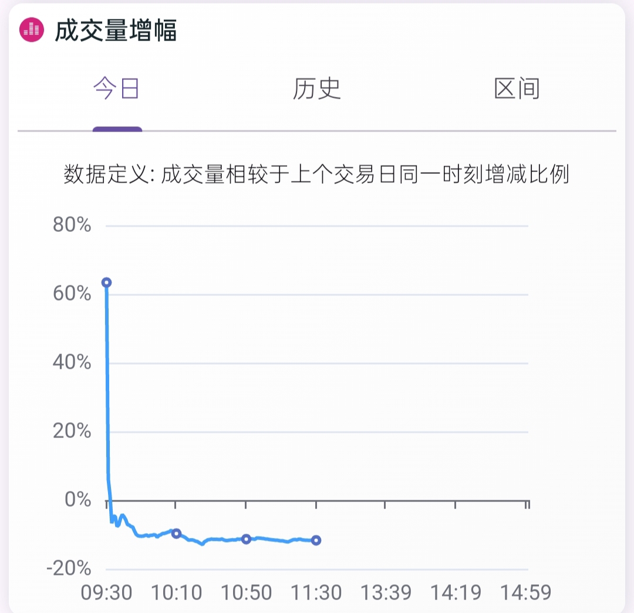Click the 60% y-axis label
The height and width of the screenshot is (613, 634).
point(72,293)
